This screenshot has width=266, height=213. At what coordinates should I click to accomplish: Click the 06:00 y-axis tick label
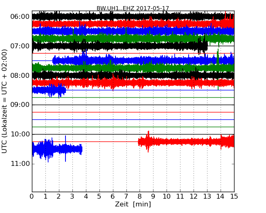[x=20, y=16]
